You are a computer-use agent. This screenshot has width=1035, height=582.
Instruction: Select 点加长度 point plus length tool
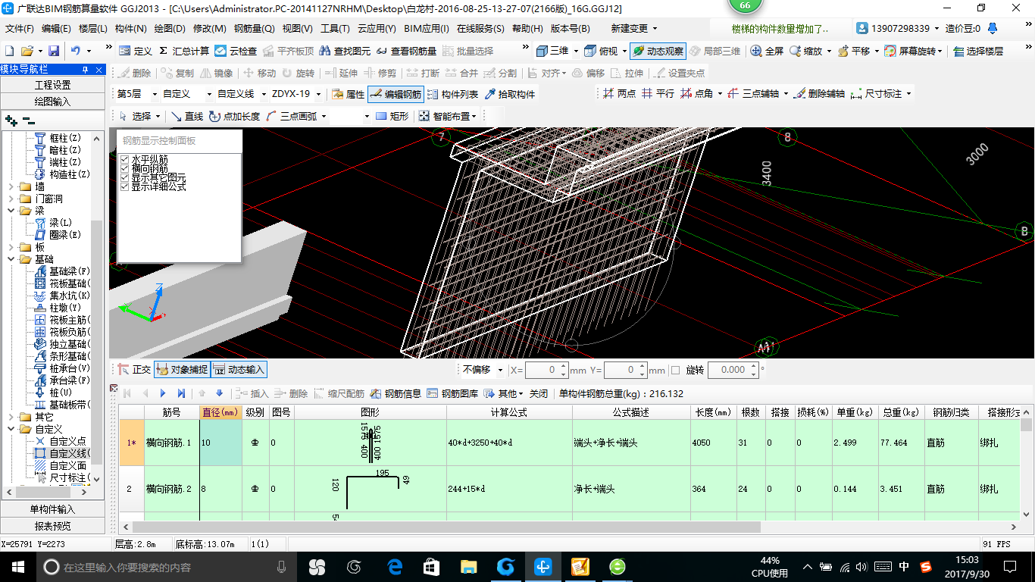234,117
